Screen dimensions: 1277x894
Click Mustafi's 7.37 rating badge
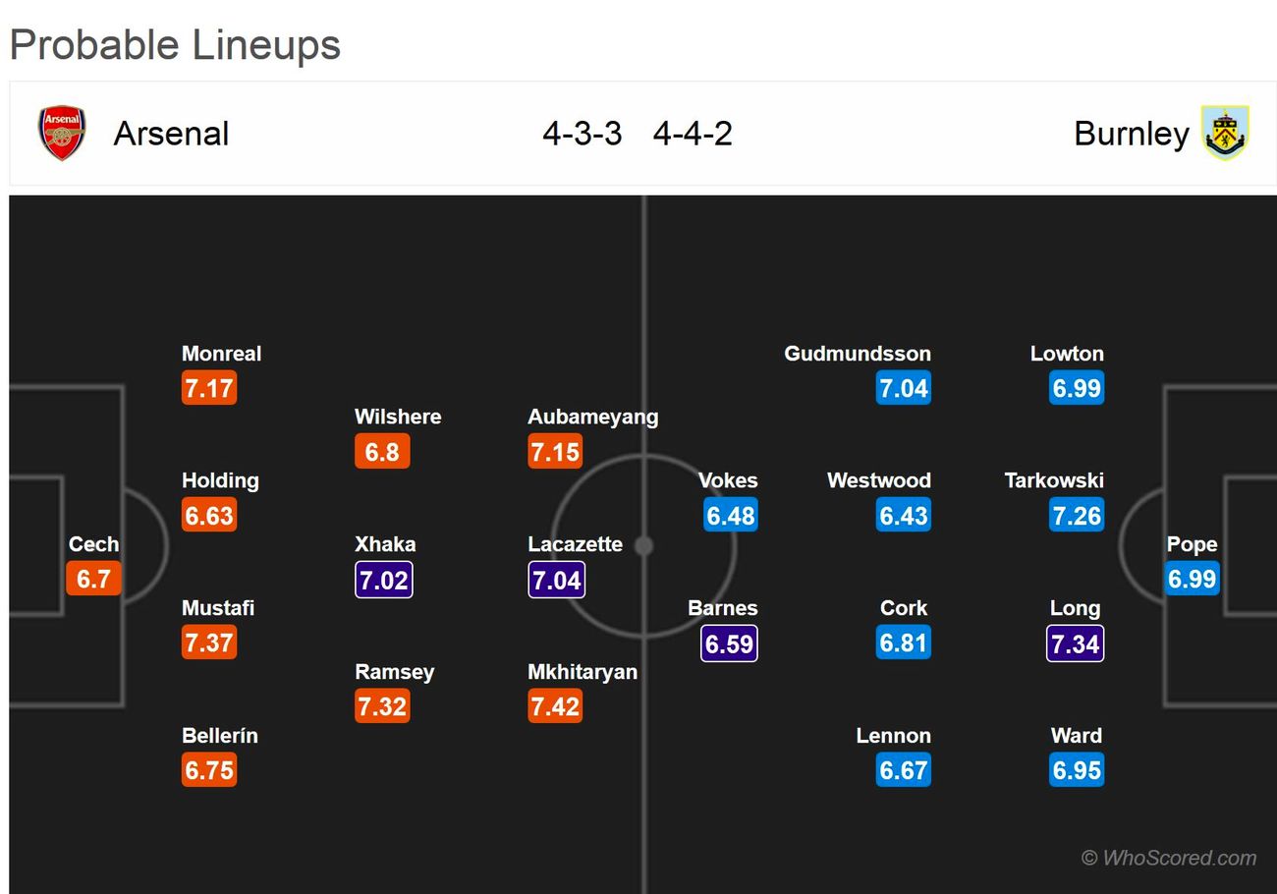[209, 643]
